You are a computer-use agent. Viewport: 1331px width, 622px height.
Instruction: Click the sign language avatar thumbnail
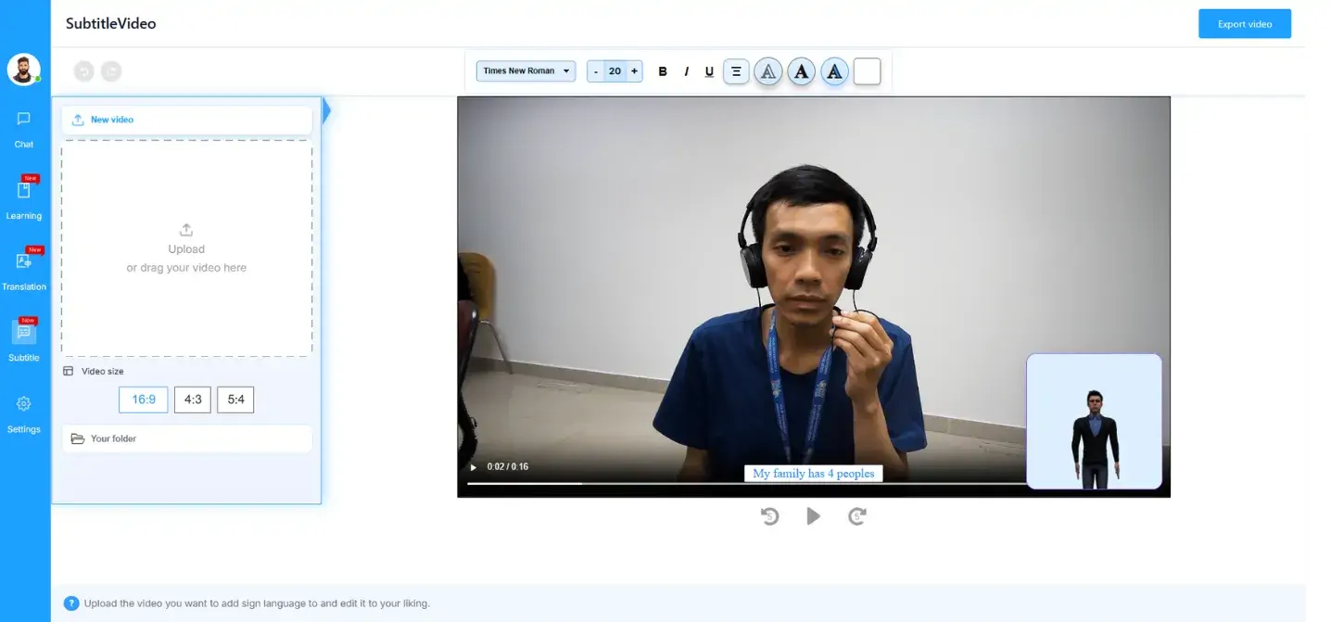pos(1094,421)
